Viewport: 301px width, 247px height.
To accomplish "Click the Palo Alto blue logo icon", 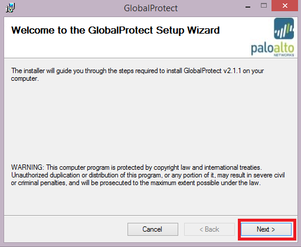I will tap(284, 28).
